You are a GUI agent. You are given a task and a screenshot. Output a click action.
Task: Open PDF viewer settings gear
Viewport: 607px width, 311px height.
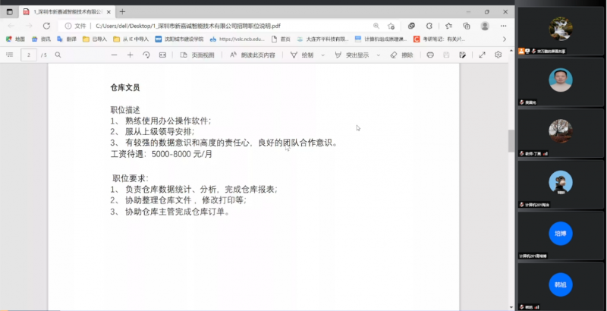click(x=498, y=55)
